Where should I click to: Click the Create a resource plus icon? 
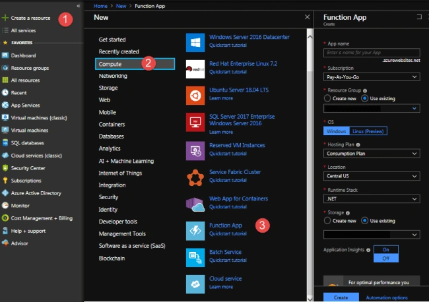coord(5,18)
